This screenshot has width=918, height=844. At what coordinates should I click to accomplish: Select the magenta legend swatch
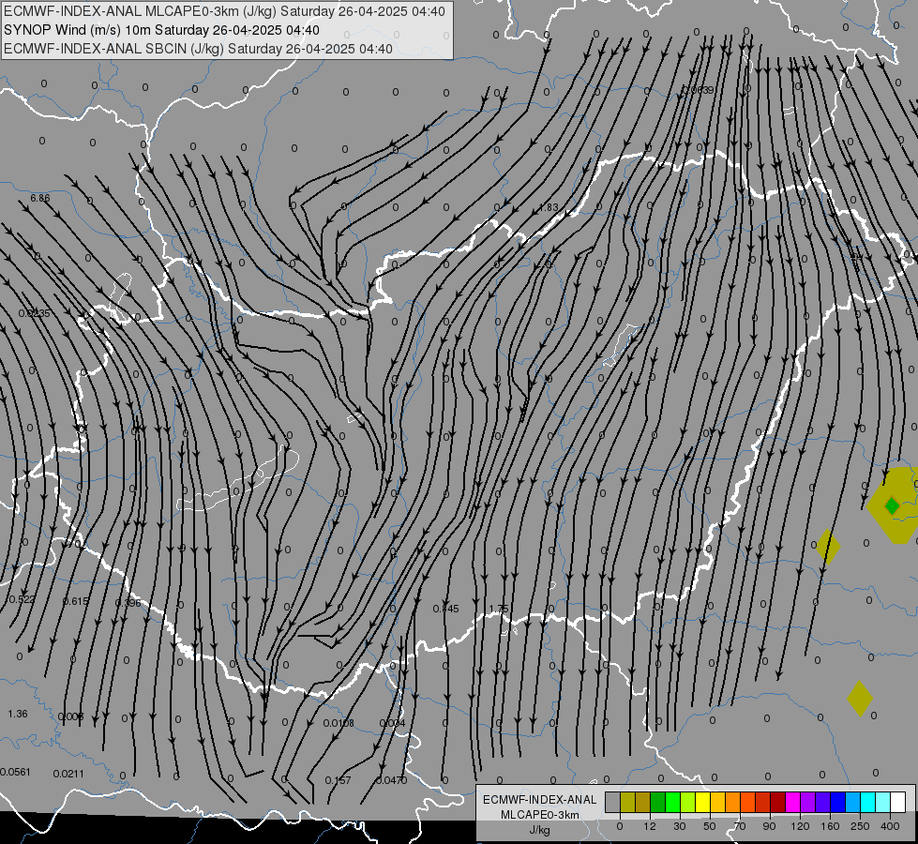tap(792, 802)
